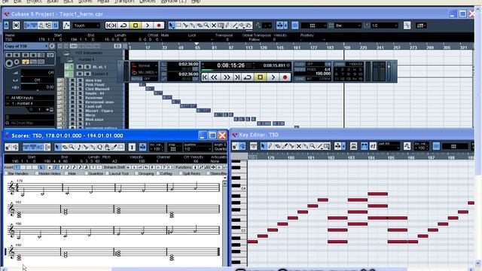Open the All MIDI Inputs routing dropdown
The width and height of the screenshot is (482, 271).
tap(29, 98)
